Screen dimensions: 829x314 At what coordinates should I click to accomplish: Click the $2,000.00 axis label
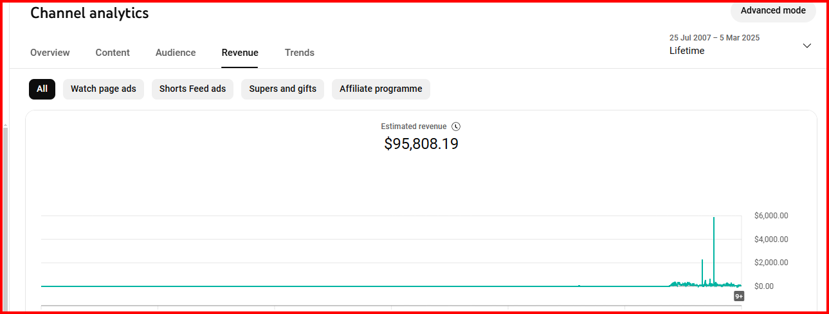771,263
